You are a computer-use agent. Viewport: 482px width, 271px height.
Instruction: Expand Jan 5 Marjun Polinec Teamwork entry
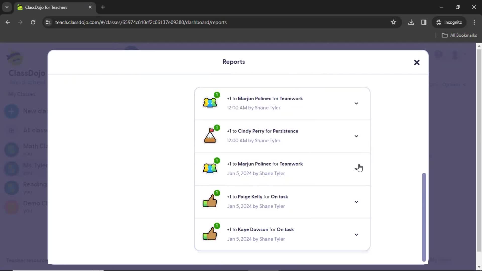(x=356, y=169)
